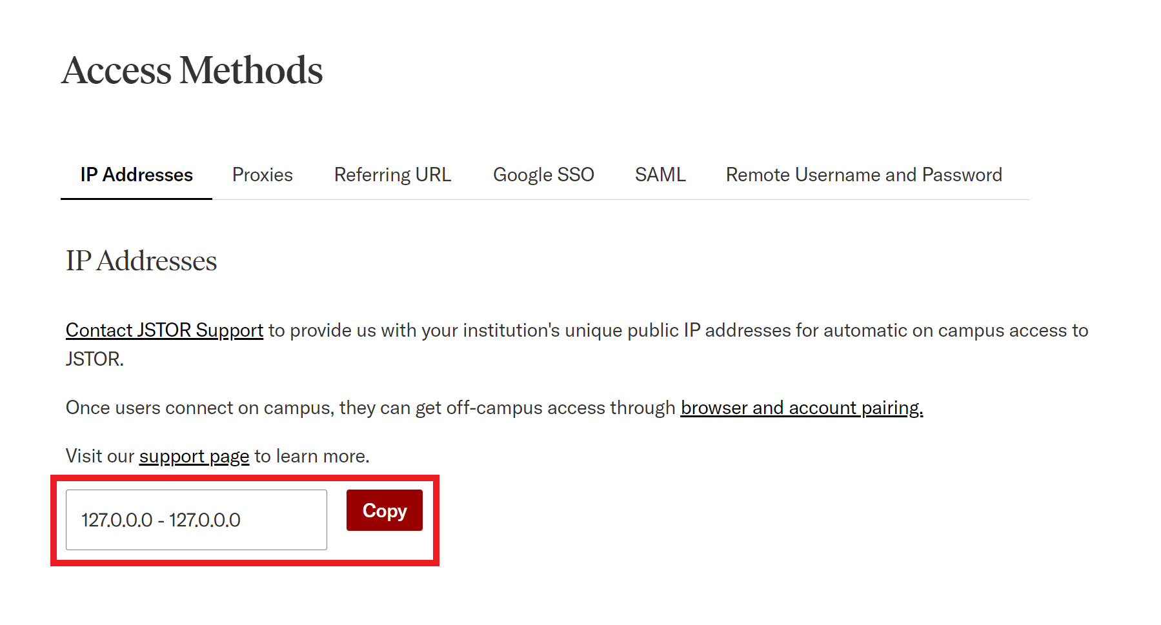Click the text "to learn more."
Screen dimensions: 1161x625
click(312, 456)
